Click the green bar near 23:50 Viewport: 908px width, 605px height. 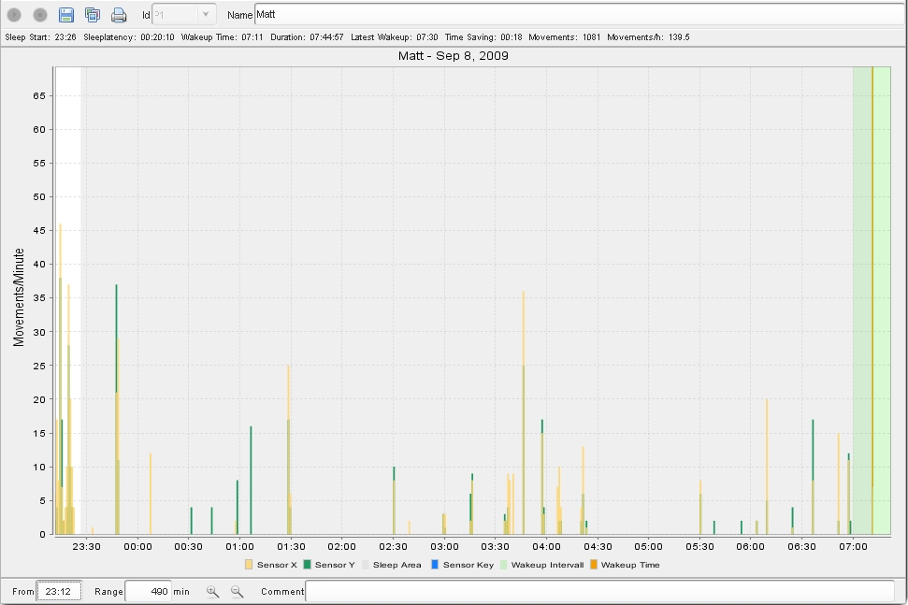tap(116, 339)
